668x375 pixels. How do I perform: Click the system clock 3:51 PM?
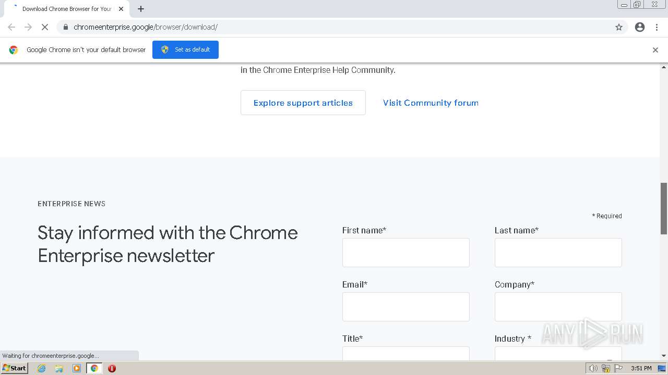641,368
